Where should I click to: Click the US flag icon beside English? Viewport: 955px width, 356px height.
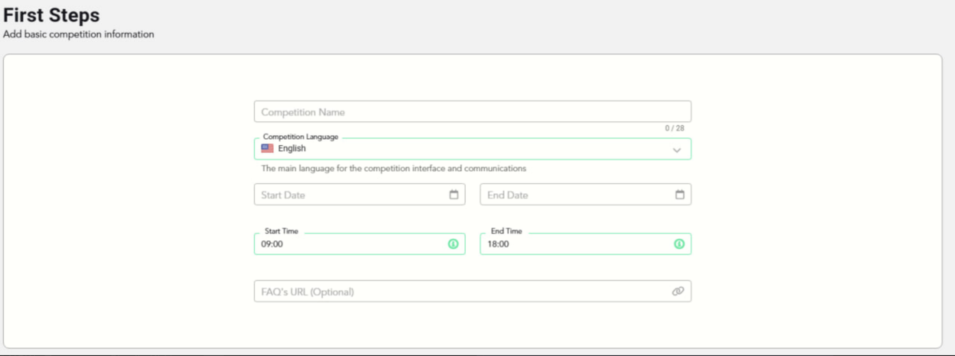pos(267,148)
